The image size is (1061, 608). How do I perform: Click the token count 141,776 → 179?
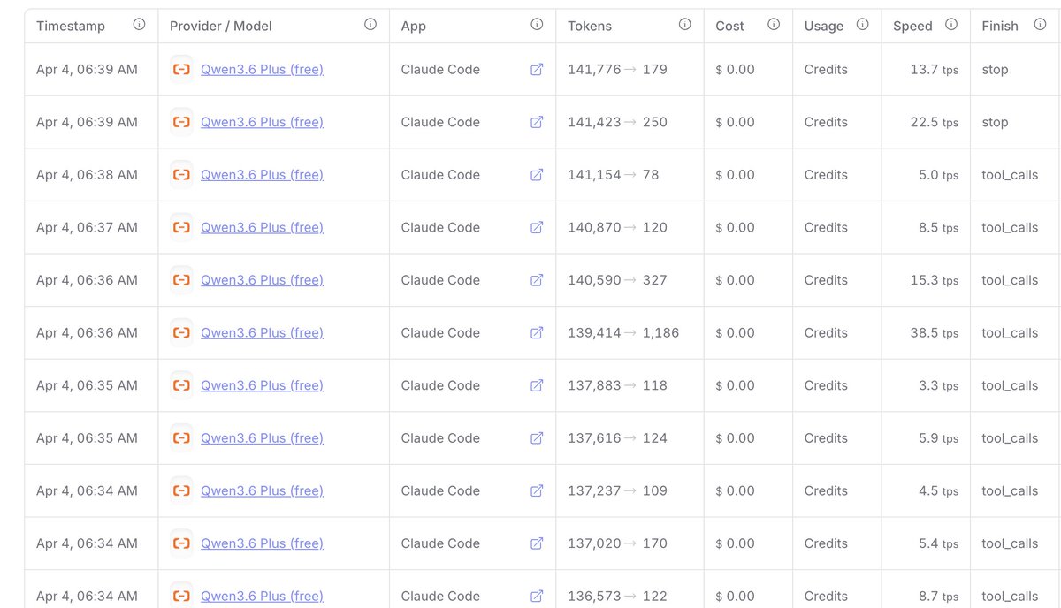617,69
